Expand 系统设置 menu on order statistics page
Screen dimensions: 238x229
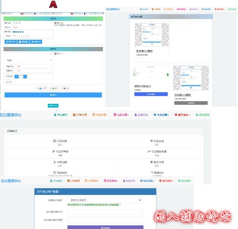161,115
